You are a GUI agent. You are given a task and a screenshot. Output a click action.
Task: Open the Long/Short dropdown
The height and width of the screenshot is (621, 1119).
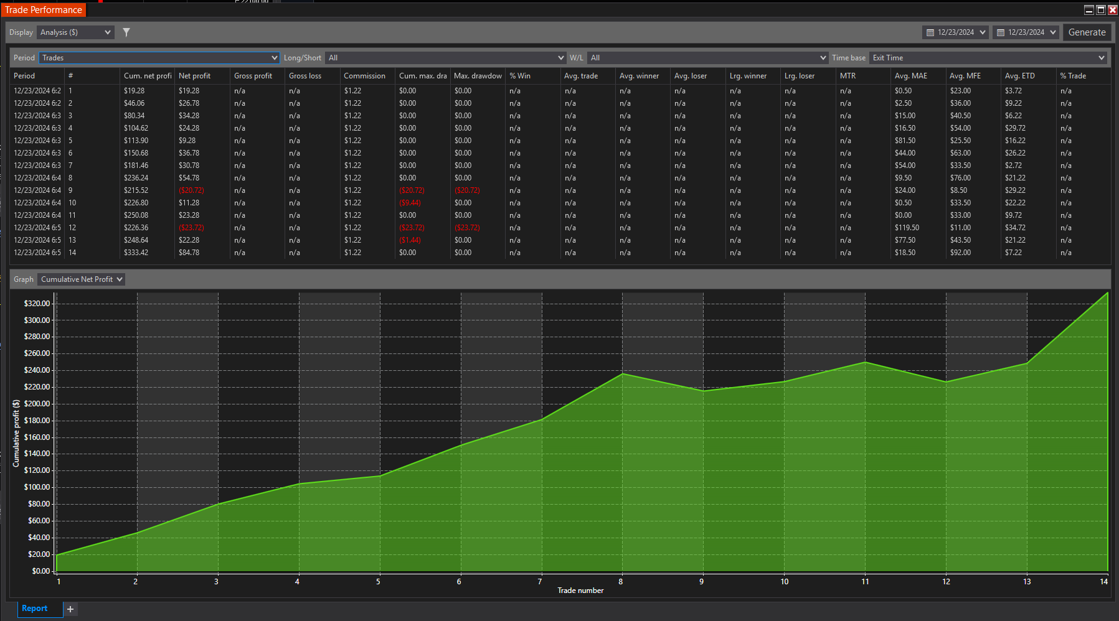[x=445, y=58]
